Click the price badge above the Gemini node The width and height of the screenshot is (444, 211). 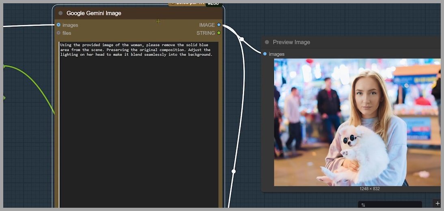[x=187, y=4]
